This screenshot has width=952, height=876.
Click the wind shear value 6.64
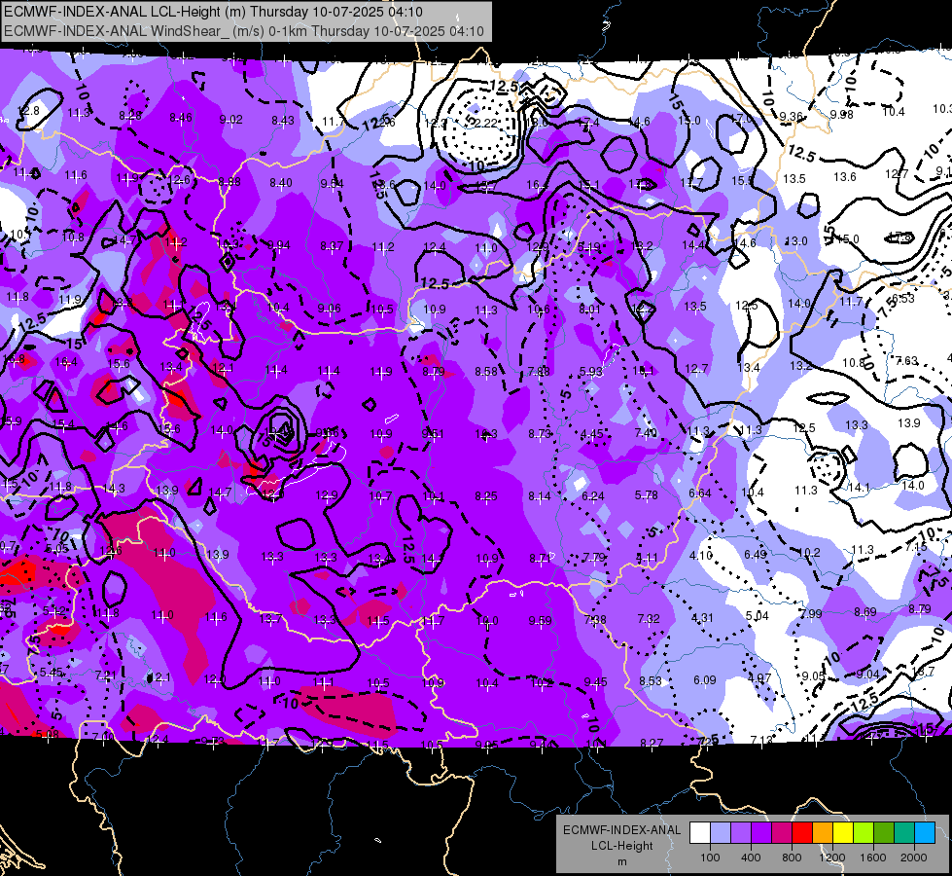coord(699,493)
